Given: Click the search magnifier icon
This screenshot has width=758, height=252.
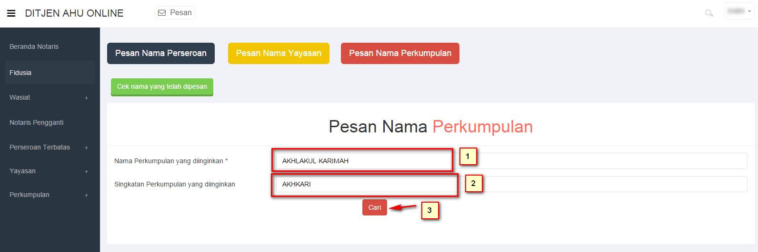Looking at the screenshot, I should [x=709, y=13].
